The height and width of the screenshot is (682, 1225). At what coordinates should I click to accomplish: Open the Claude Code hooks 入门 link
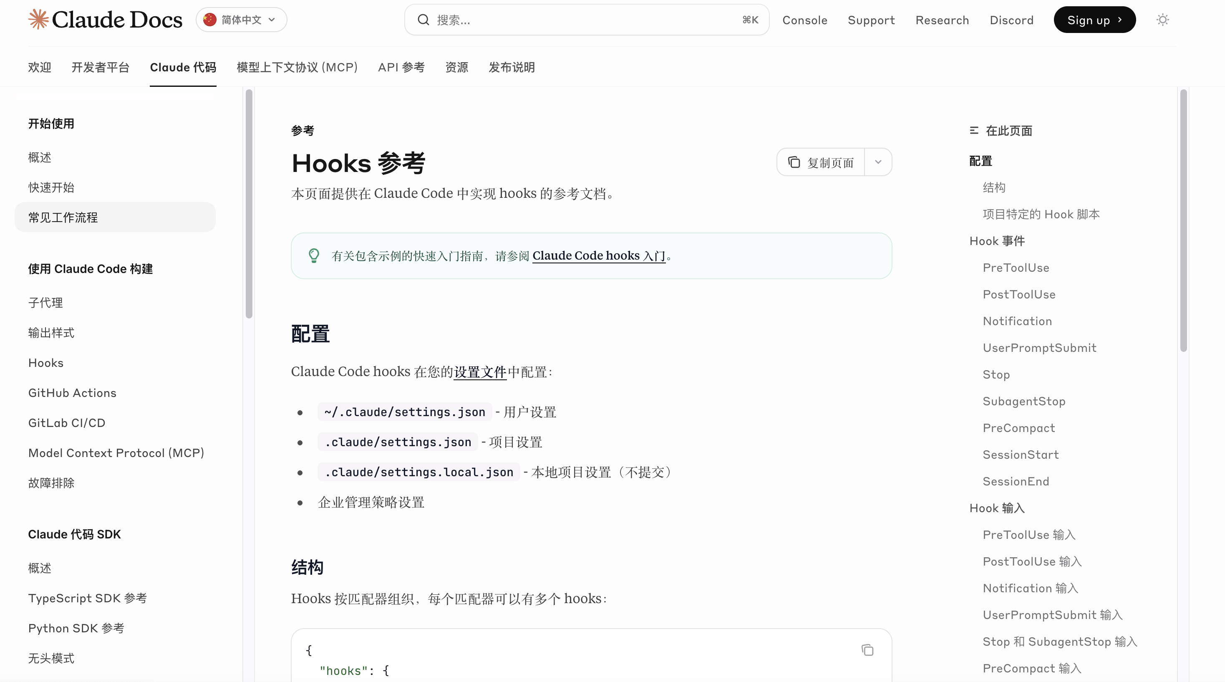coord(599,256)
